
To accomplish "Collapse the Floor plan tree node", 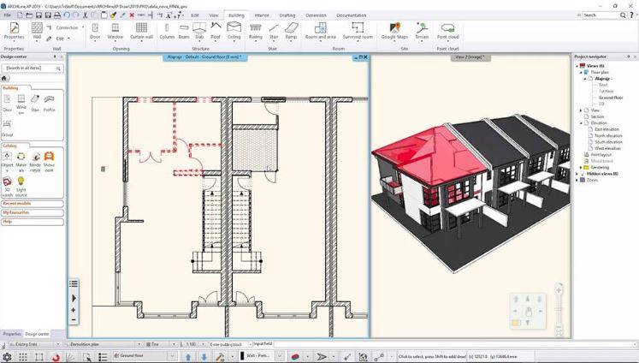I will point(581,72).
